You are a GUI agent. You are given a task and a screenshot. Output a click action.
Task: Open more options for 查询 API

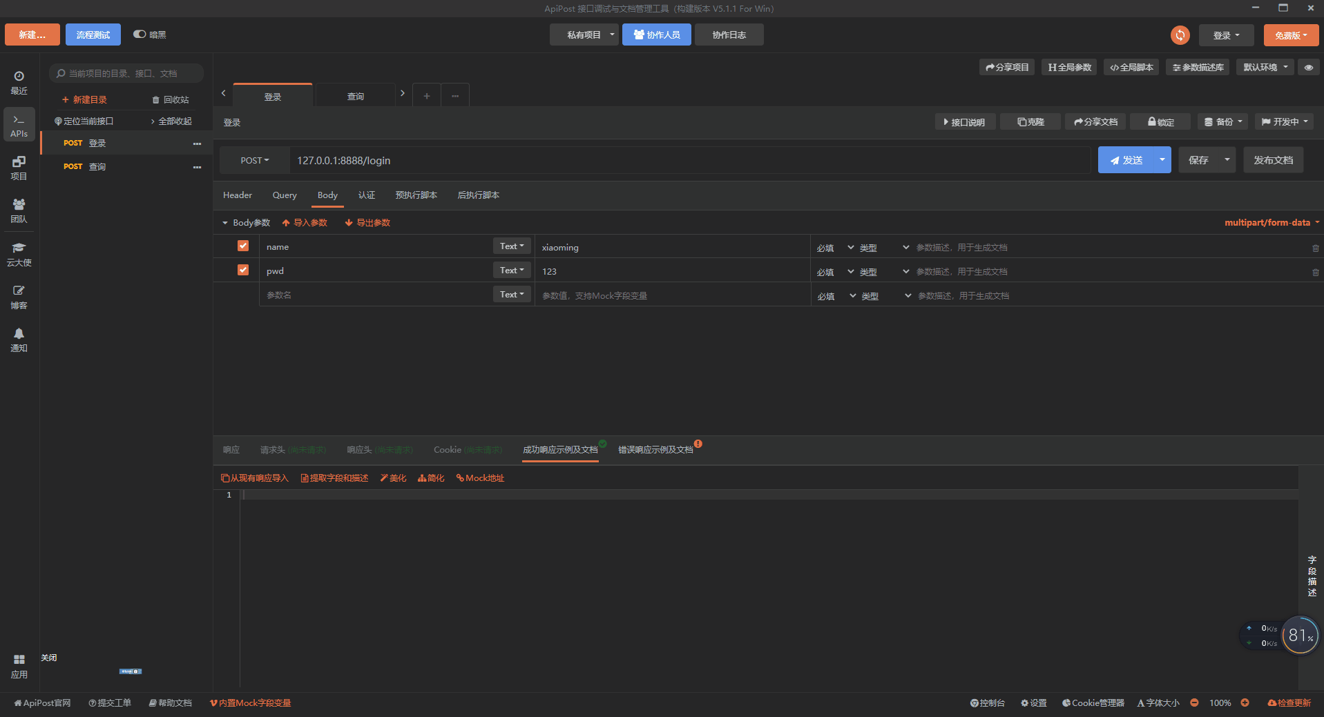point(197,167)
